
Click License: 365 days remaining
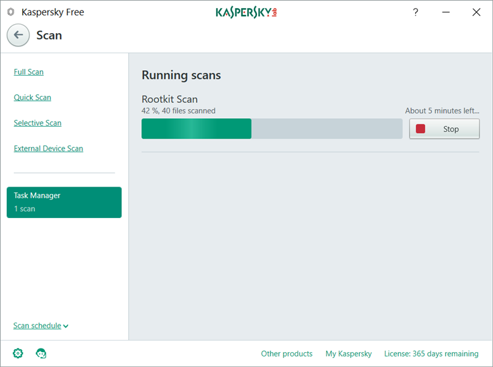[x=431, y=354]
